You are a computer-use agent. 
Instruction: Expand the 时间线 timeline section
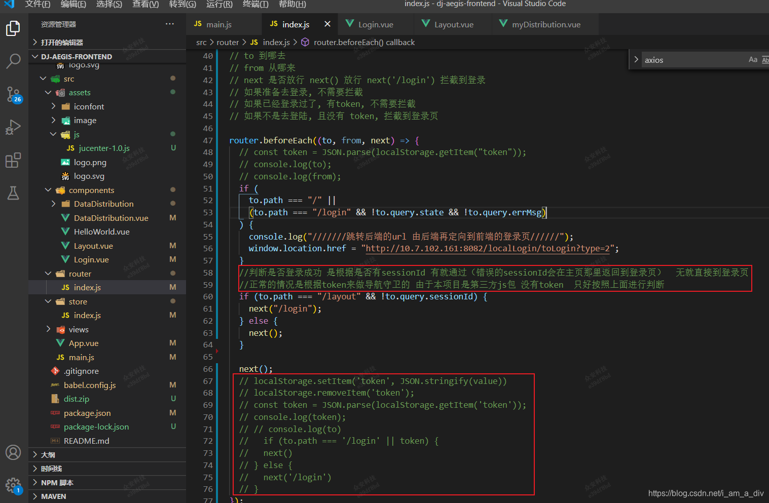pos(107,469)
